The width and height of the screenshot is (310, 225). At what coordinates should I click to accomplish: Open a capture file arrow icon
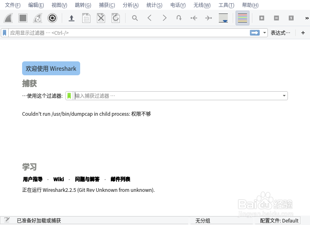click(x=72, y=18)
